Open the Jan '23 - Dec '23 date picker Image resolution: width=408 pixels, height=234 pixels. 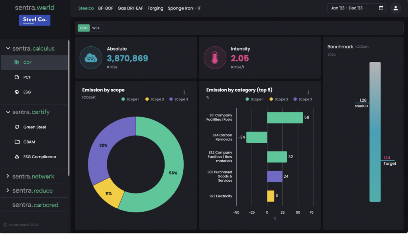[356, 8]
